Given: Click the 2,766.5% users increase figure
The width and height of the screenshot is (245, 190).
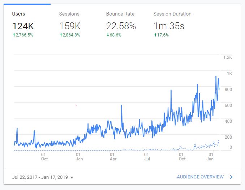Looking at the screenshot, I should coord(23,35).
